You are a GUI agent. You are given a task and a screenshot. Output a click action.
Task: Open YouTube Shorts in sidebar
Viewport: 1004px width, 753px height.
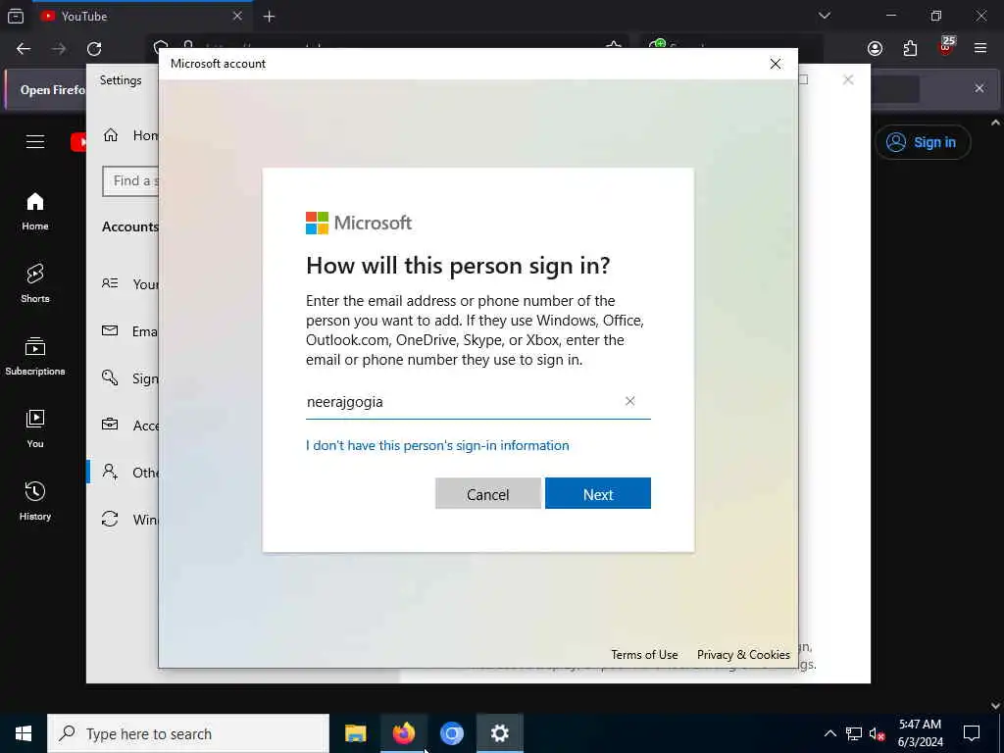(35, 283)
